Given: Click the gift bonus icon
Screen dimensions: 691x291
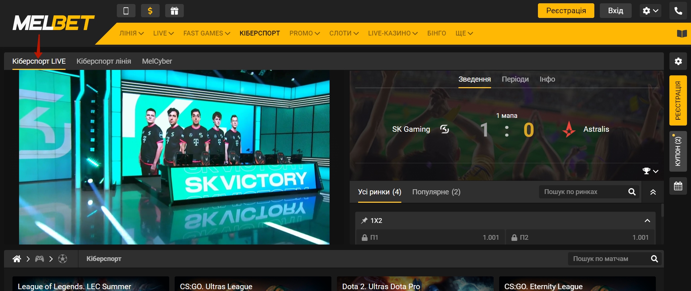Looking at the screenshot, I should pos(174,11).
